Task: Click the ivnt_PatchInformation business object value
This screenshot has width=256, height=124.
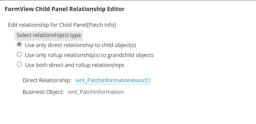Action: 96,92
